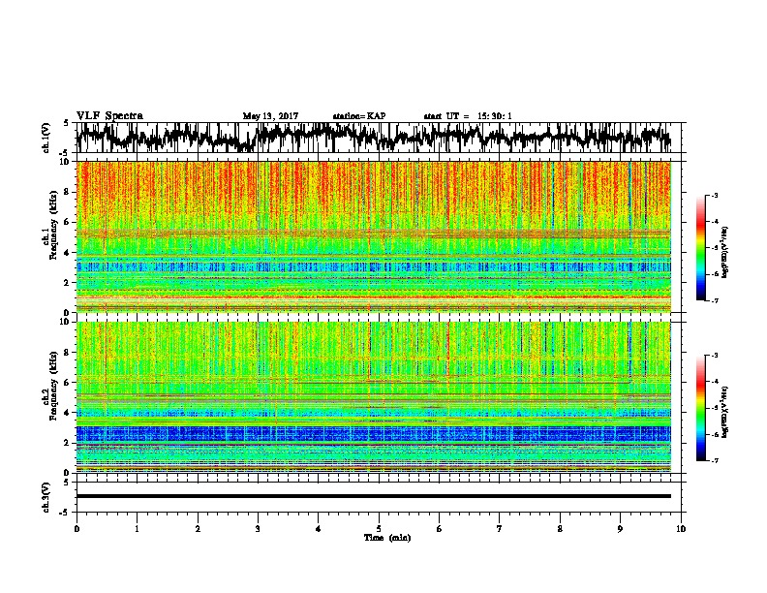
Task: Click the -7 label on ch.2 color bar
Action: 715,461
